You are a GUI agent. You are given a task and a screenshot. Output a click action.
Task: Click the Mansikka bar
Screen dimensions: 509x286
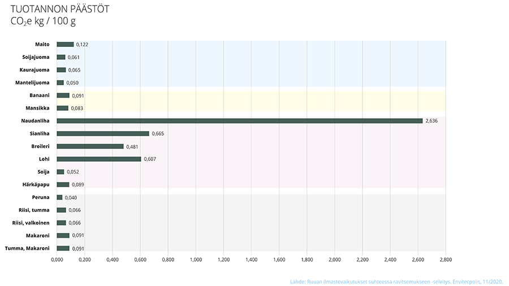click(x=62, y=108)
